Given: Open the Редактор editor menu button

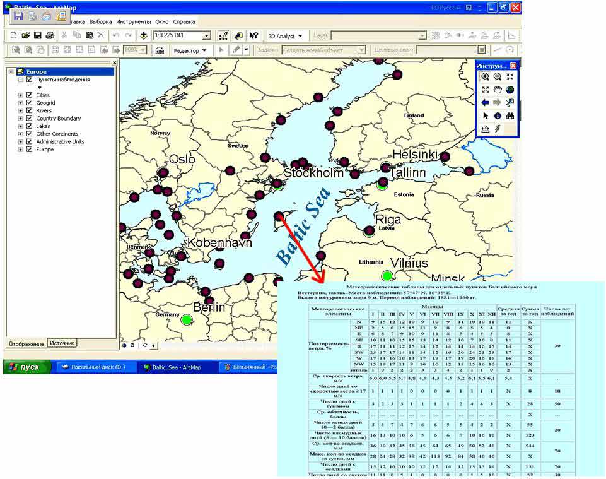Looking at the screenshot, I should (190, 50).
